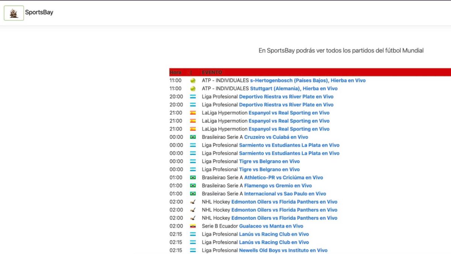451x254 pixels.
Task: Click the 11:00 time in s-Hertogenbosch row
Action: tap(176, 81)
